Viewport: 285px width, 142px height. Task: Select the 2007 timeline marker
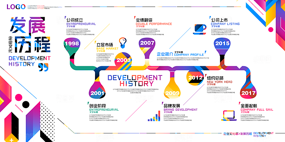(147, 43)
